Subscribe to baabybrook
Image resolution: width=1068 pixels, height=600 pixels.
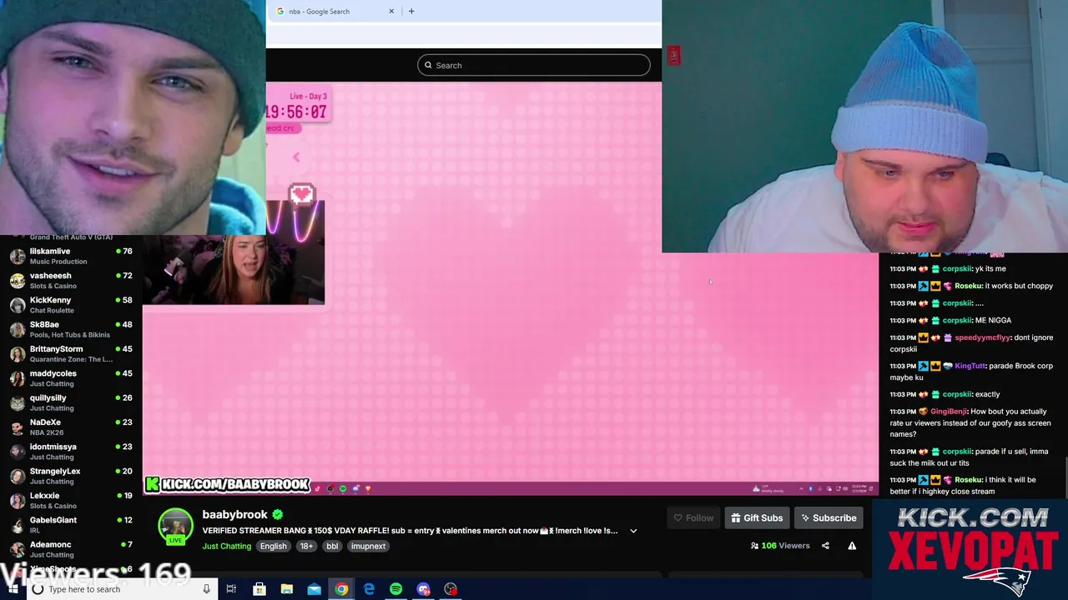[x=829, y=517]
